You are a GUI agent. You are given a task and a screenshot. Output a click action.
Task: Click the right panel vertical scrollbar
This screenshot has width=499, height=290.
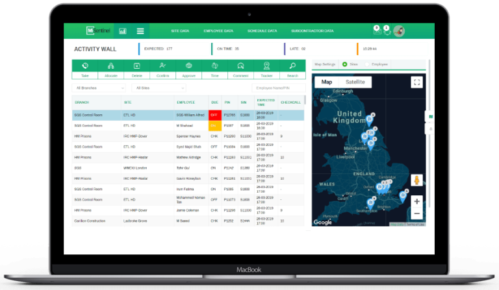point(429,134)
